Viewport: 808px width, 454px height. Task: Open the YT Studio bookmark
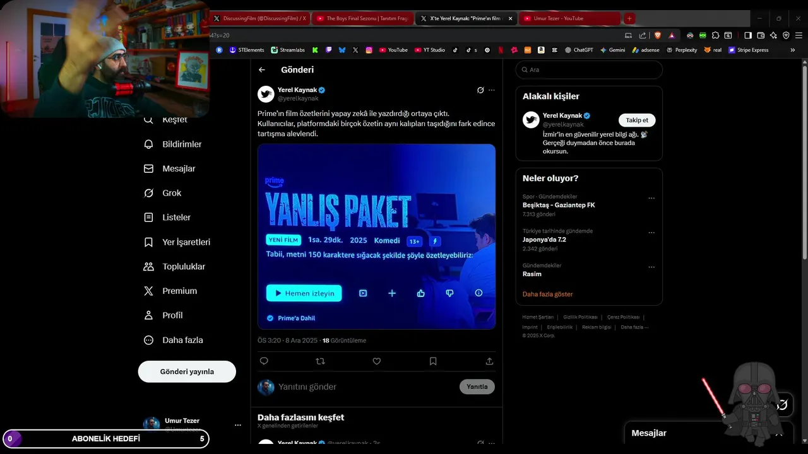(430, 50)
